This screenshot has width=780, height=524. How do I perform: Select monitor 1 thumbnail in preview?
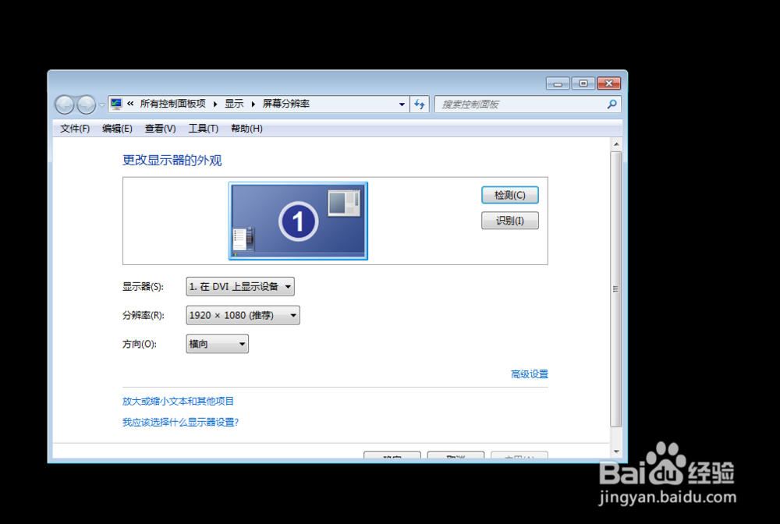(x=298, y=221)
